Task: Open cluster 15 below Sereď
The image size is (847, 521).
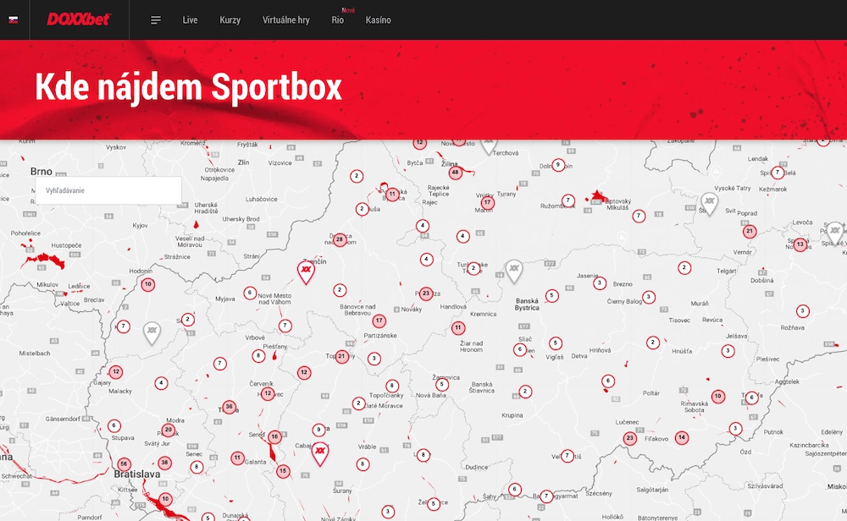Action: point(283,471)
